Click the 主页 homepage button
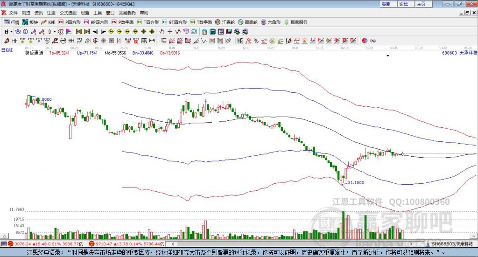 point(424,4)
